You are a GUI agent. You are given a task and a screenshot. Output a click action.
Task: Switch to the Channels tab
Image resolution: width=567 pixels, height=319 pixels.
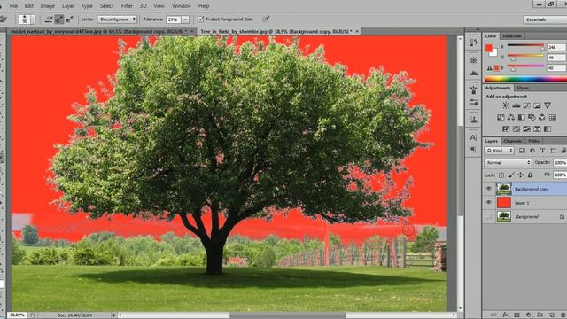512,141
